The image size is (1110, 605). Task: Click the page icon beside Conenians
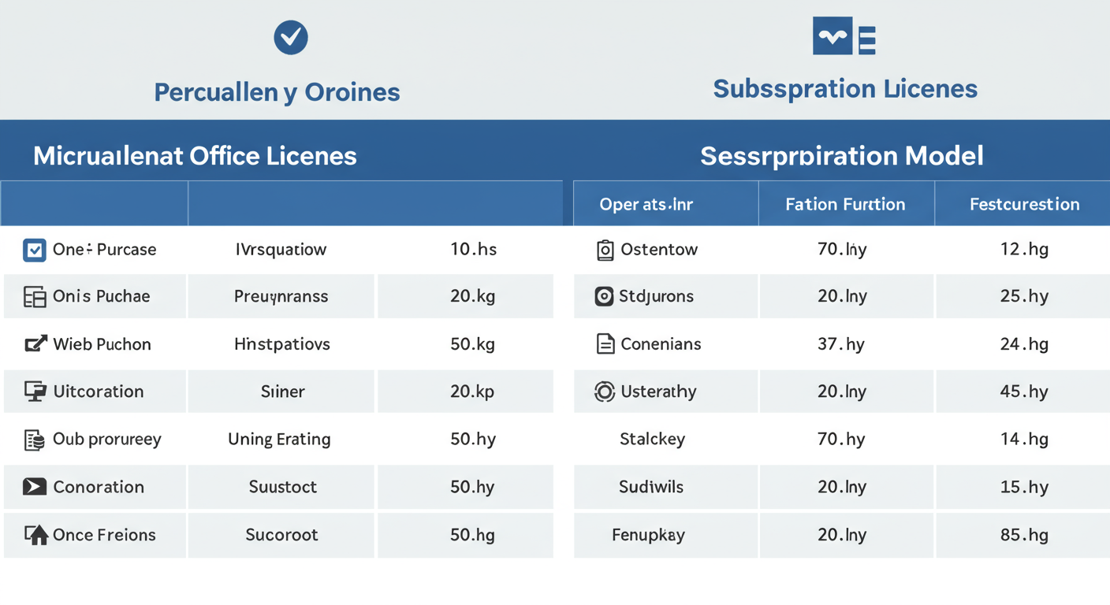[x=605, y=344]
